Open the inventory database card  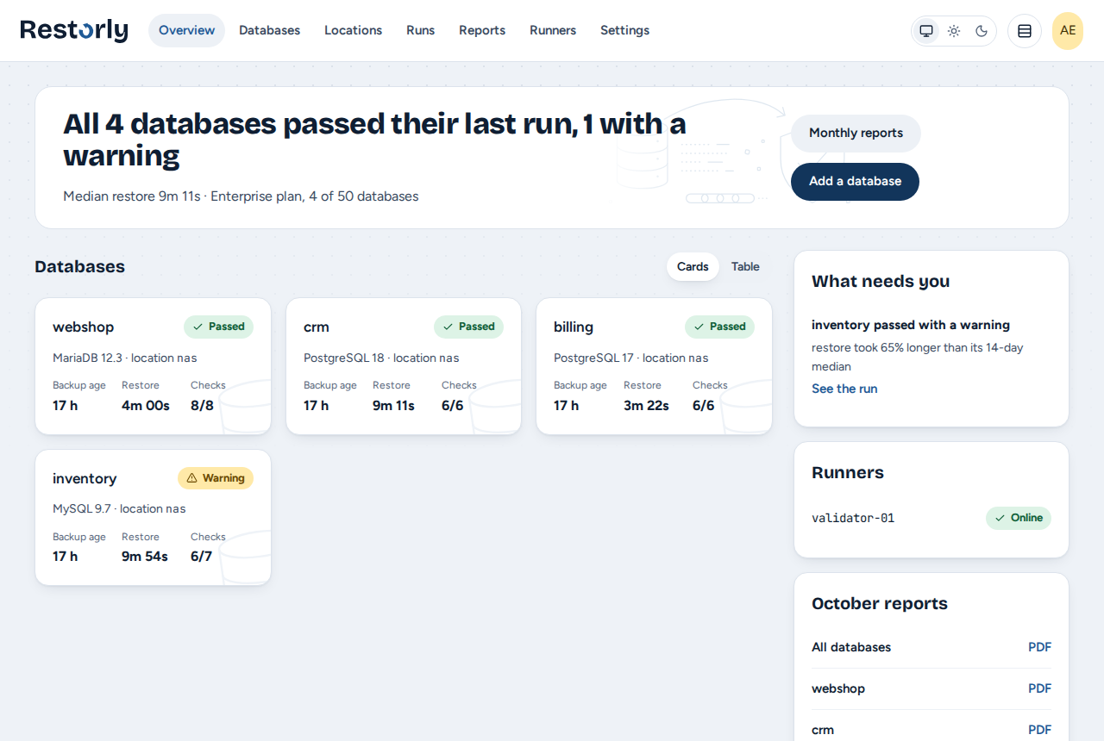point(153,517)
